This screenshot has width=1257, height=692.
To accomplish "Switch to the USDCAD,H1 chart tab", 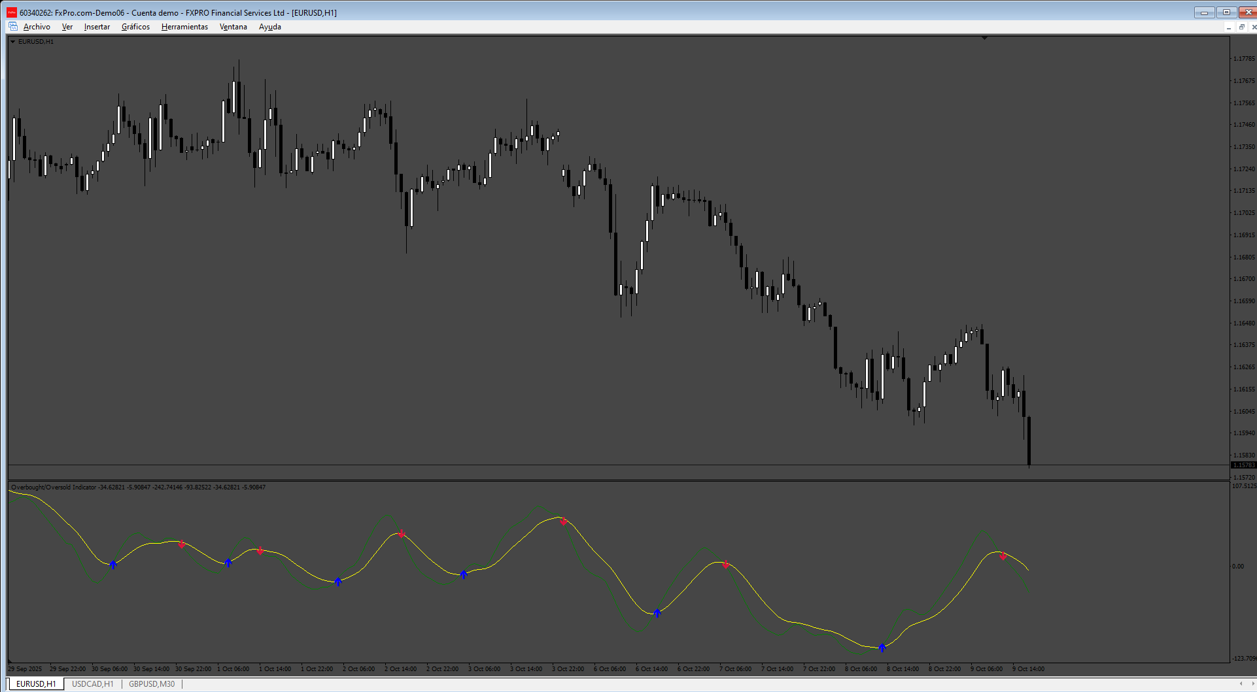I will [x=92, y=684].
